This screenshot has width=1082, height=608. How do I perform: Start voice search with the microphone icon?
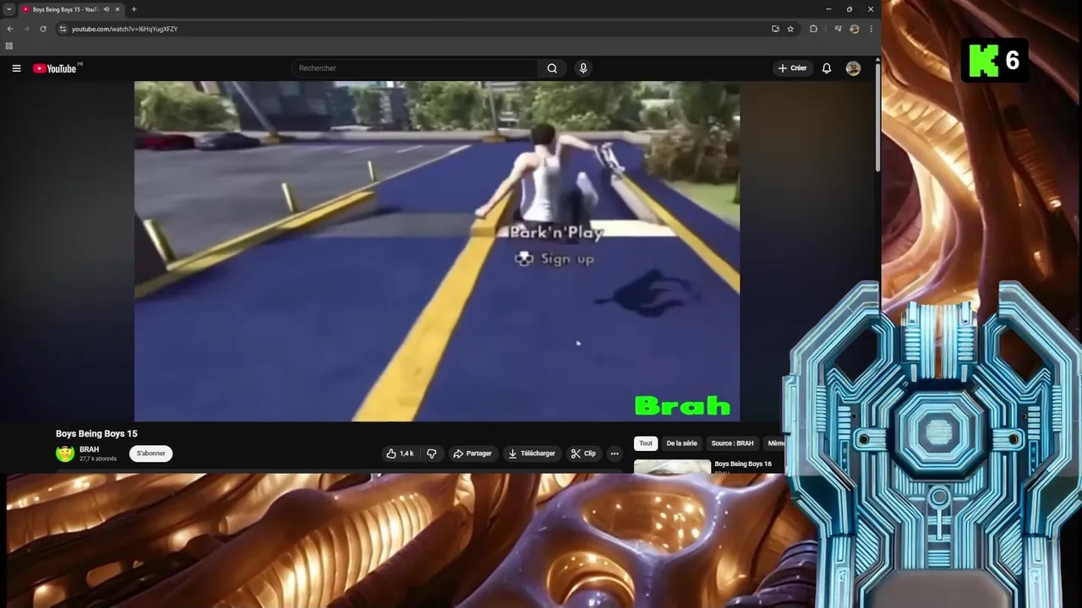coord(582,68)
